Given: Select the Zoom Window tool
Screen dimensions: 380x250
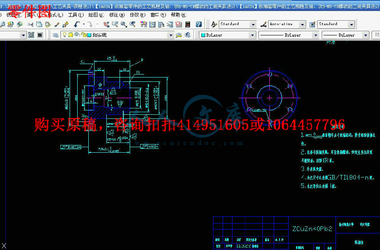Looking at the screenshot, I should coord(124,24).
